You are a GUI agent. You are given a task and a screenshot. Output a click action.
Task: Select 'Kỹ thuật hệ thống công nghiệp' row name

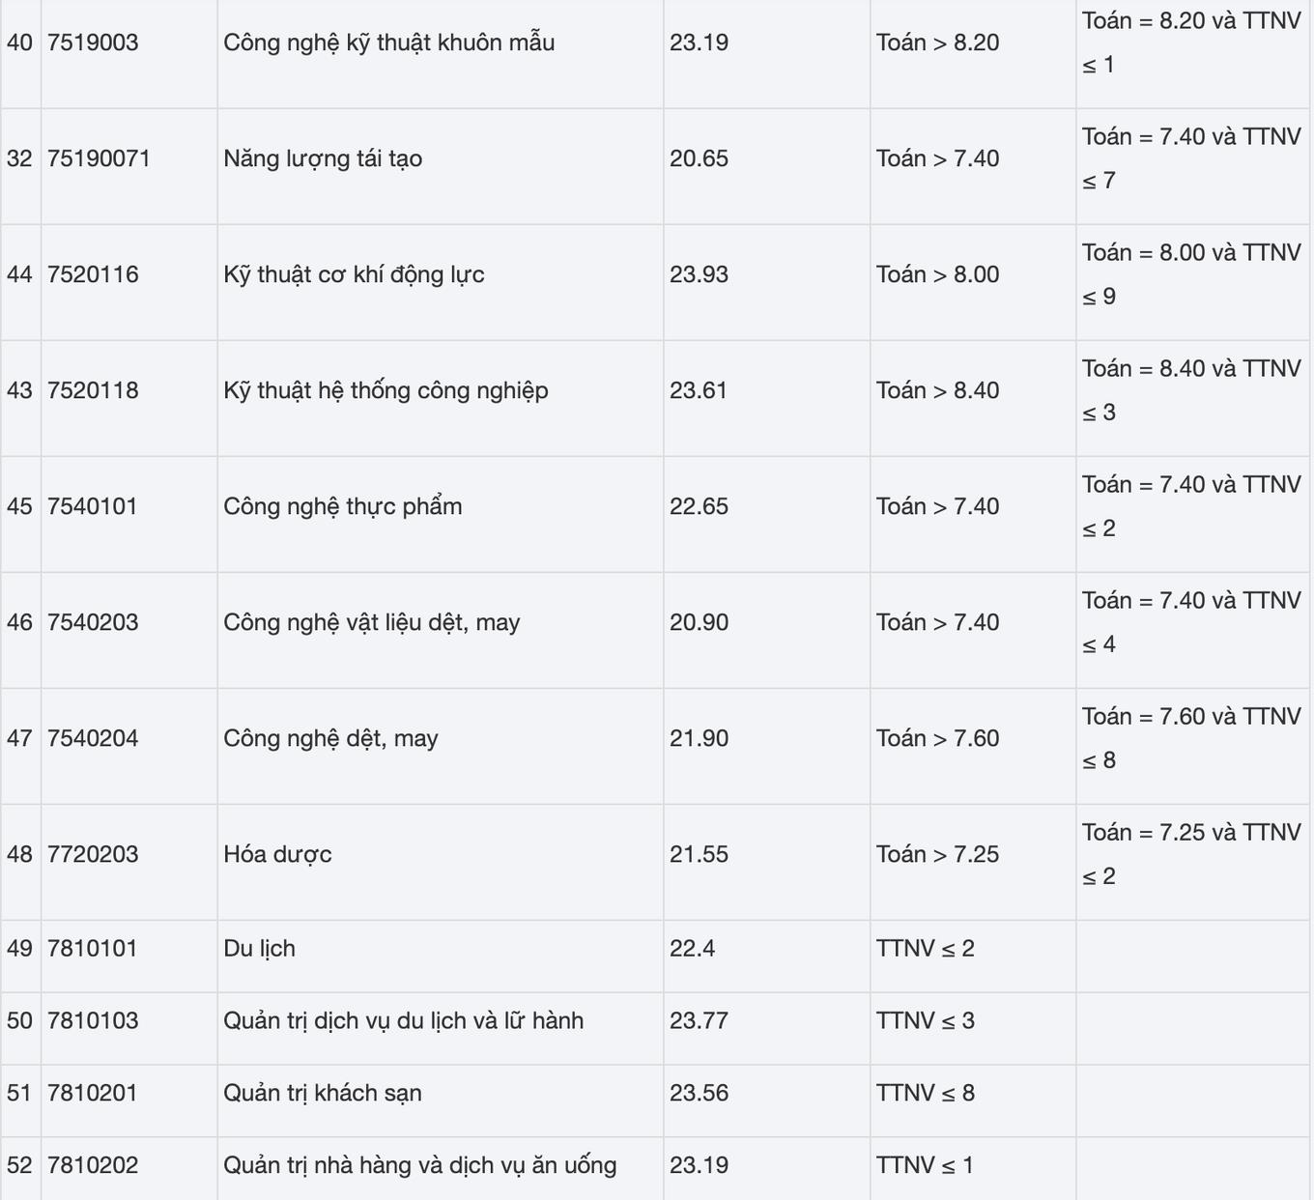386,390
